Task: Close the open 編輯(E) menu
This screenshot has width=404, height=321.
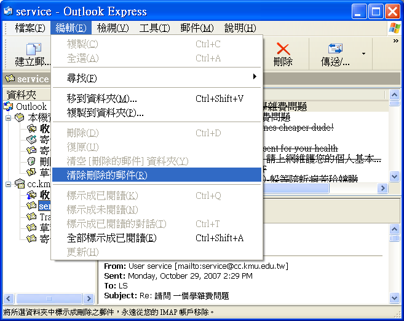Action: point(71,28)
